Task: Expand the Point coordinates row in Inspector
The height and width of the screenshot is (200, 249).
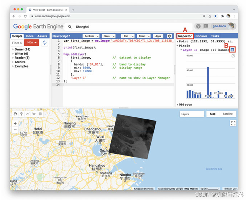Action: 177,42
